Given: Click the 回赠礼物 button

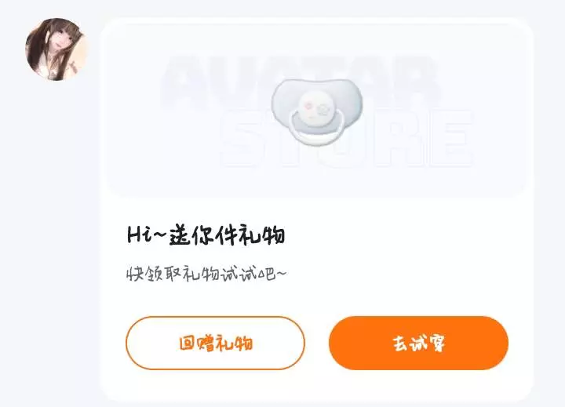Looking at the screenshot, I should pyautogui.click(x=216, y=343).
